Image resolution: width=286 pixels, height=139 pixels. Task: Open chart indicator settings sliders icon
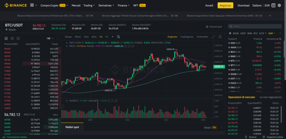tap(118, 37)
